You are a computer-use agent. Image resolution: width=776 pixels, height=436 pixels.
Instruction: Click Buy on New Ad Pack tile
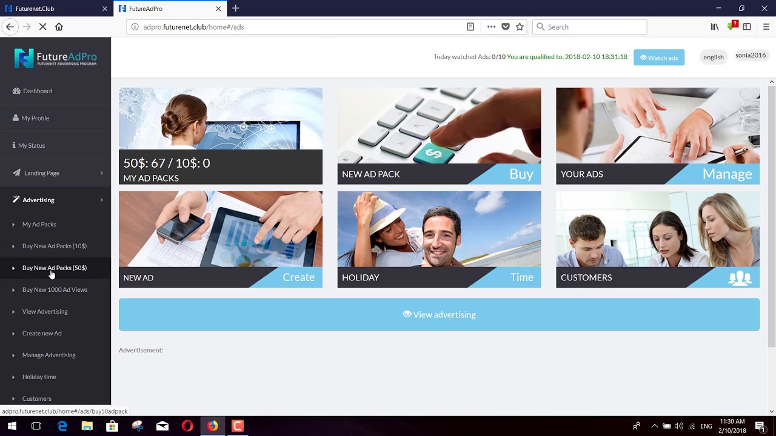click(x=521, y=174)
